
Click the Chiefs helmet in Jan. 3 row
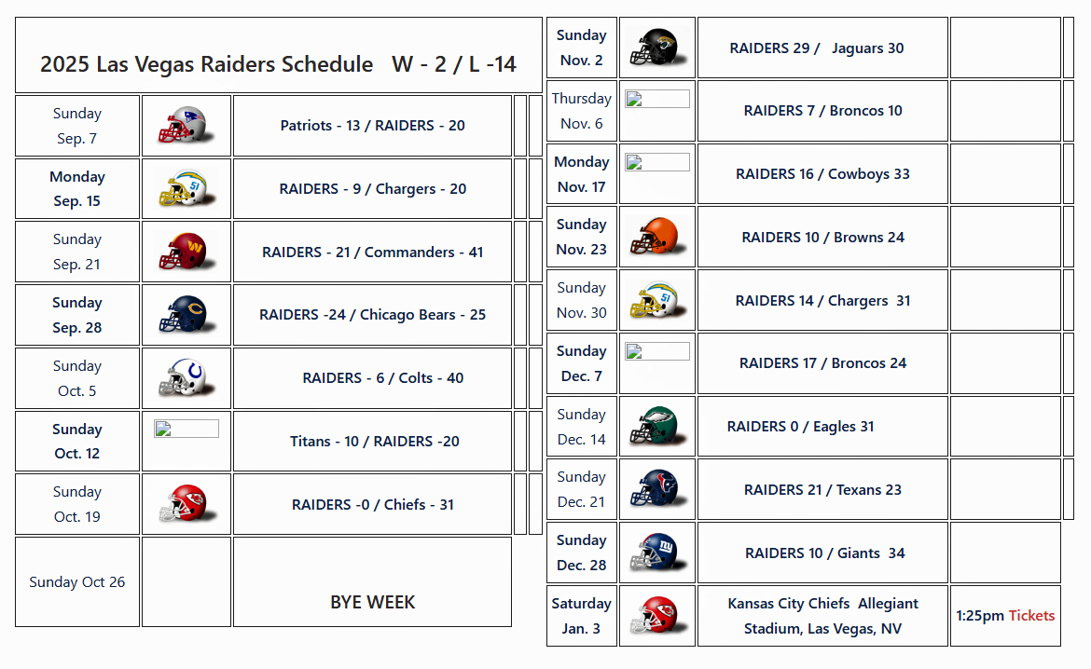pos(656,616)
